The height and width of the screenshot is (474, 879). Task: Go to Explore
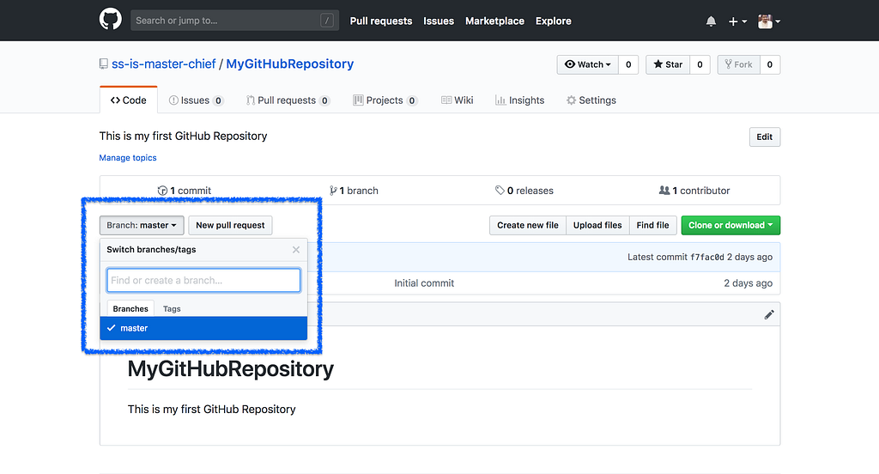click(554, 21)
